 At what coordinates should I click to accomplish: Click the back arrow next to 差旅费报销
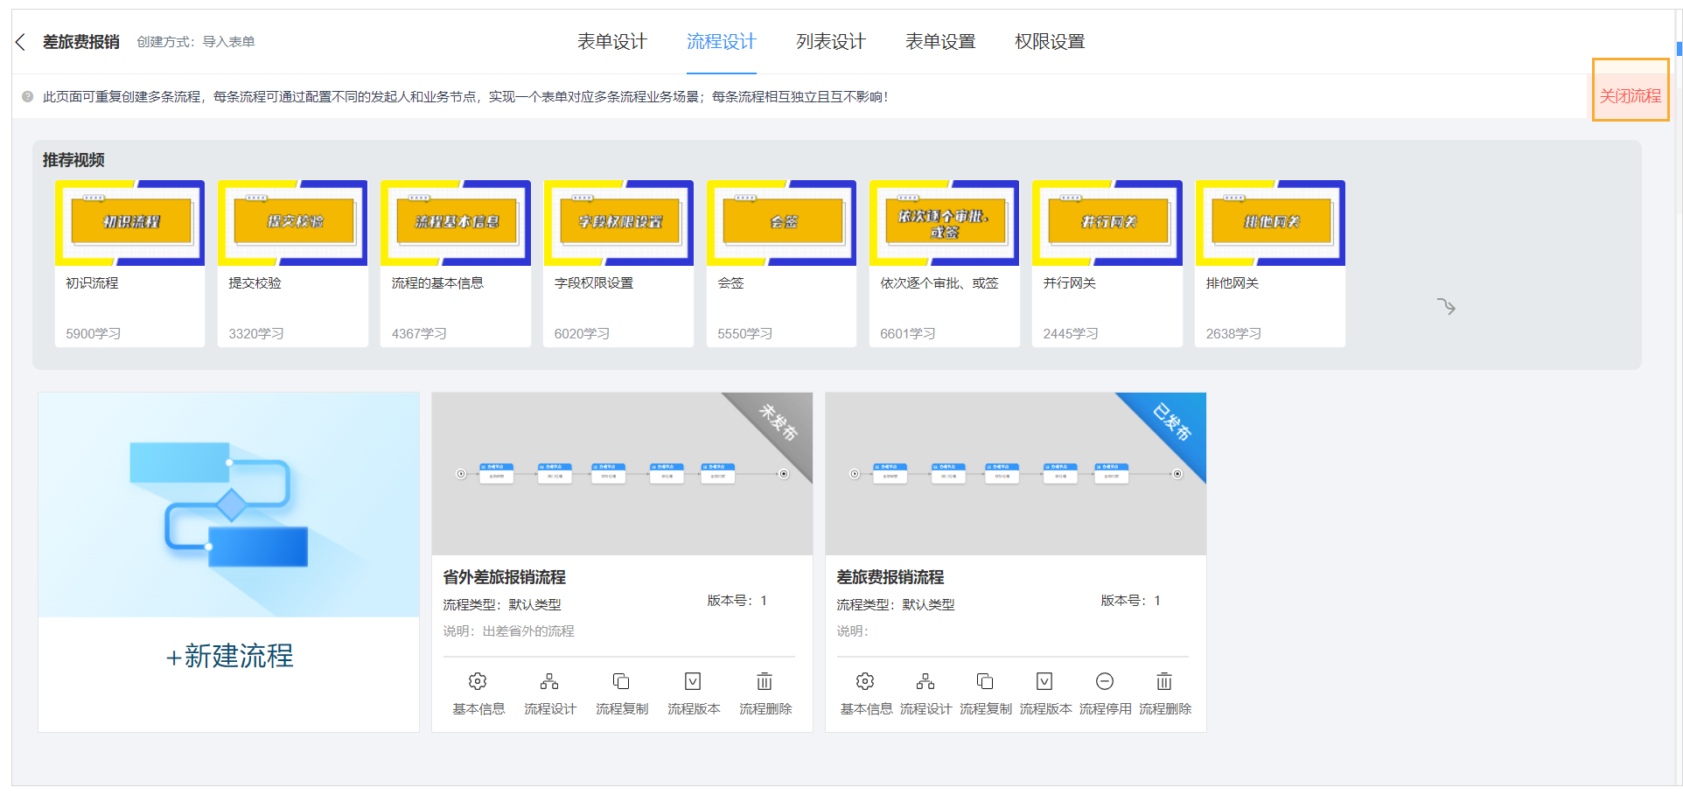(20, 40)
